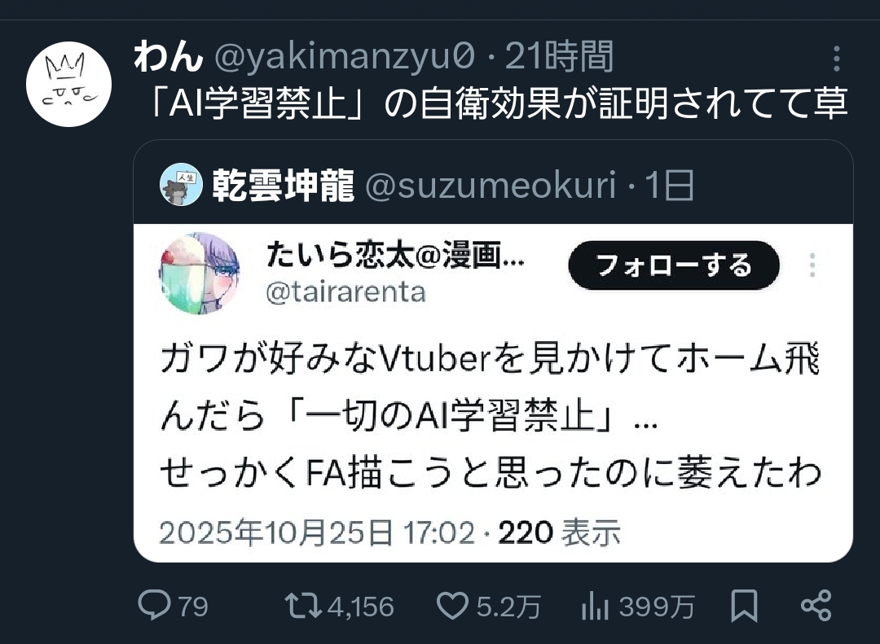The height and width of the screenshot is (644, 880).
Task: Open three-dot menu beside フォローする button
Action: pos(812,265)
